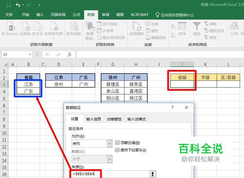The height and width of the screenshot is (178, 244).
Task: Open the Name Box dropdown arrow
Action: [x=30, y=54]
